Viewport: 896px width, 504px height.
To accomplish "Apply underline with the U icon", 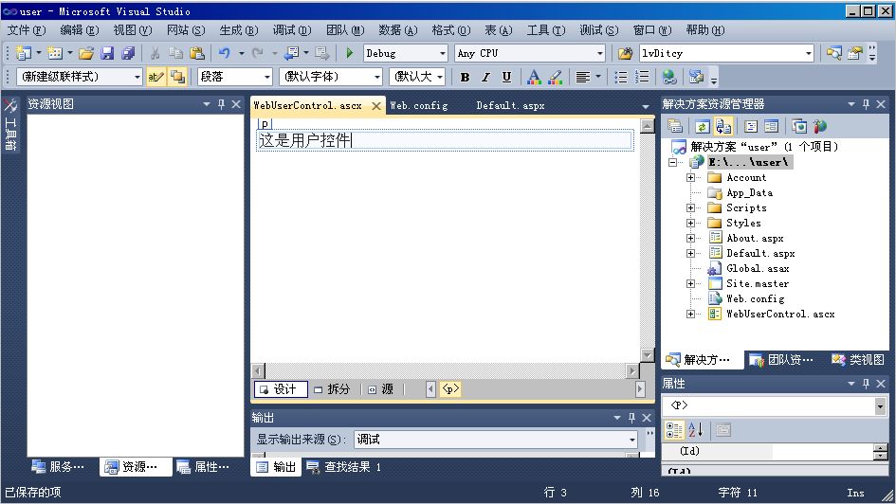I will point(506,77).
